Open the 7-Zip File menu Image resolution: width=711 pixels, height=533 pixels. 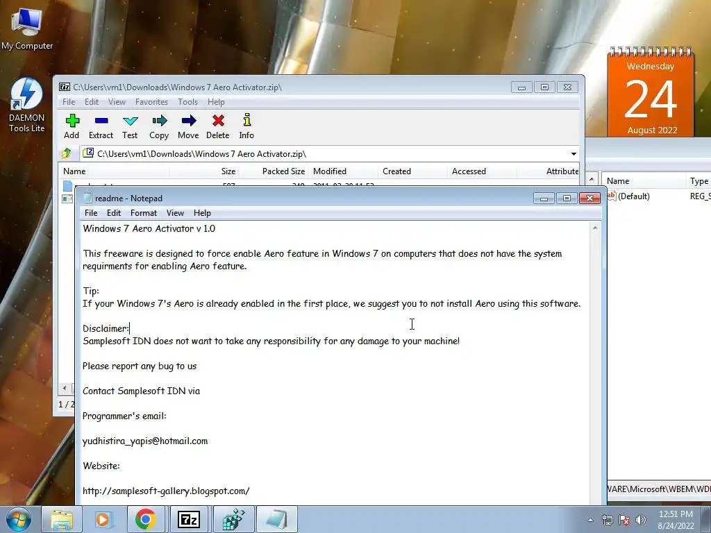click(69, 102)
